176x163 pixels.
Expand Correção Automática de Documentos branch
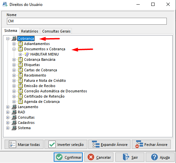(x=14, y=91)
